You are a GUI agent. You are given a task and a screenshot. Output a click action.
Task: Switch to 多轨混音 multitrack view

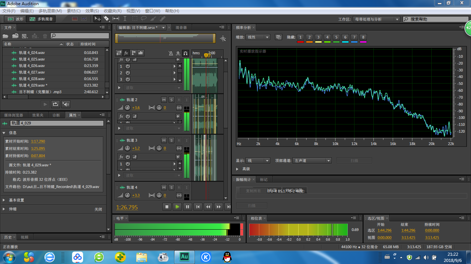[41, 19]
